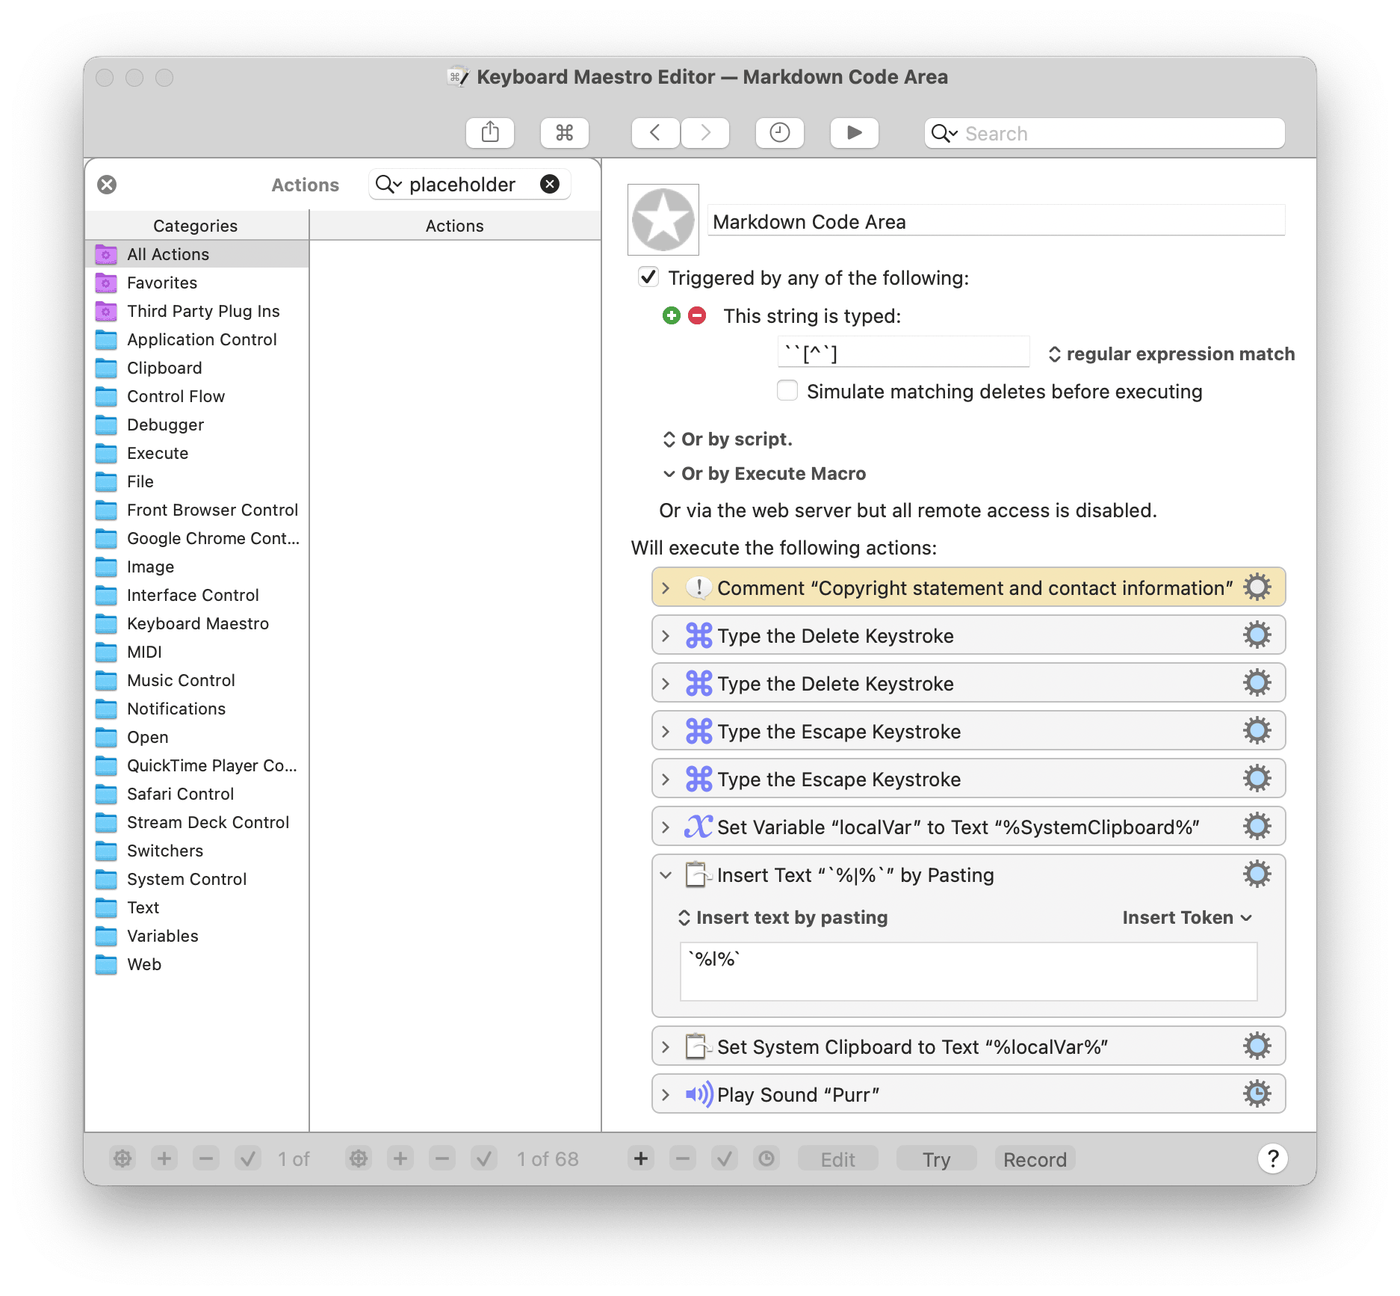Click the remove action minus button
This screenshot has width=1400, height=1296.
(683, 1158)
